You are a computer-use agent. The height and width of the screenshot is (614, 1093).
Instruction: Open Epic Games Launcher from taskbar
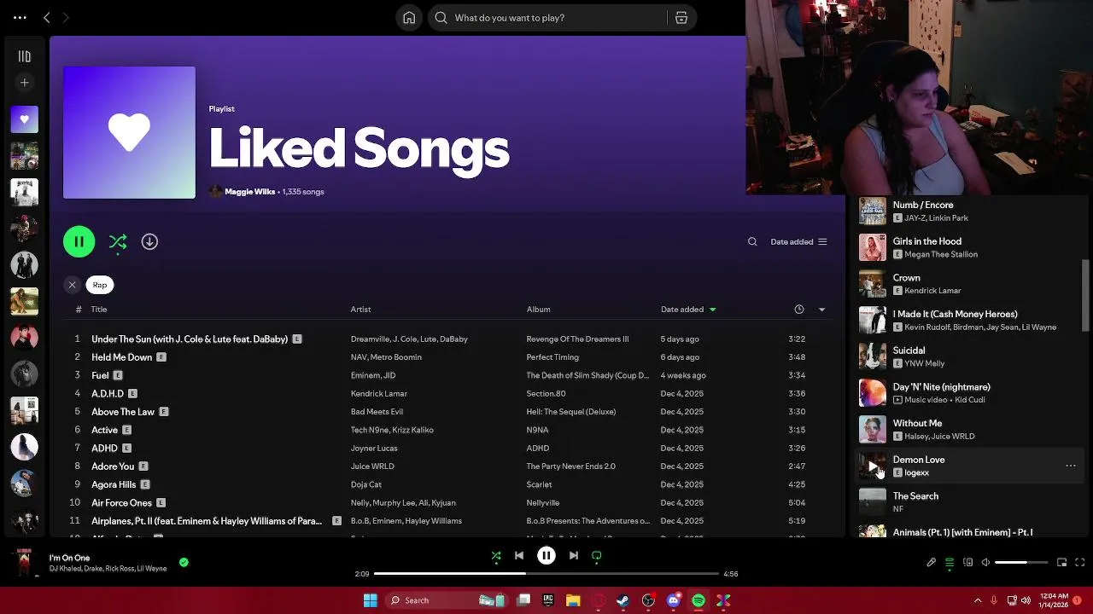pyautogui.click(x=548, y=600)
